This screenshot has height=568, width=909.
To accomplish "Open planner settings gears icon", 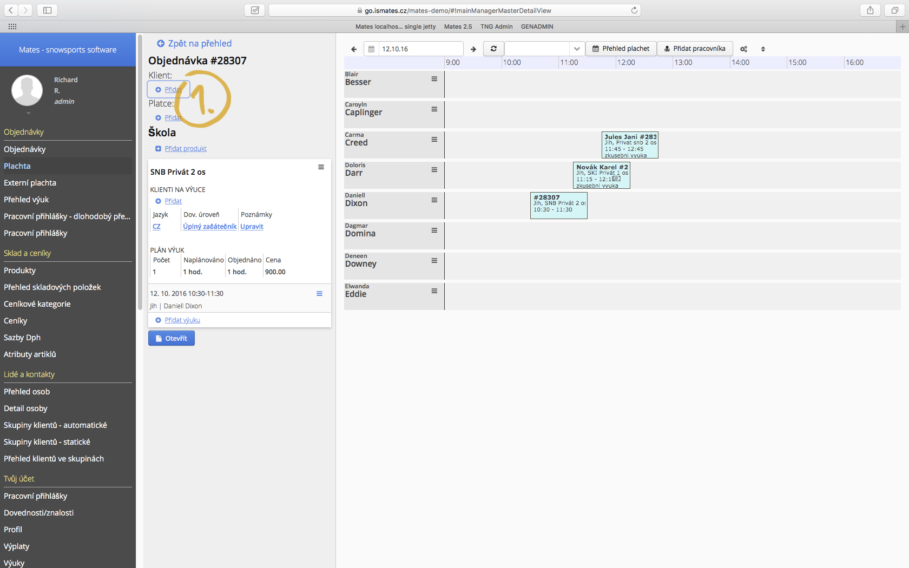I will pyautogui.click(x=744, y=49).
